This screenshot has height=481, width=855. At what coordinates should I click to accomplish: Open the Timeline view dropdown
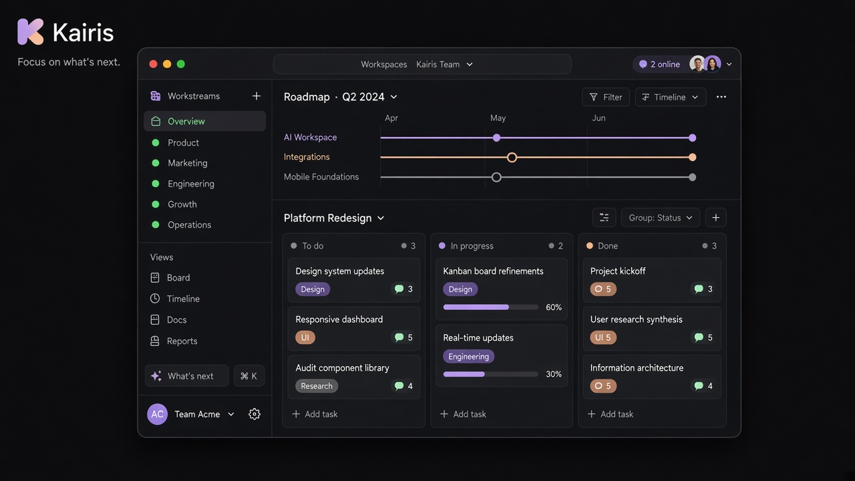[671, 97]
